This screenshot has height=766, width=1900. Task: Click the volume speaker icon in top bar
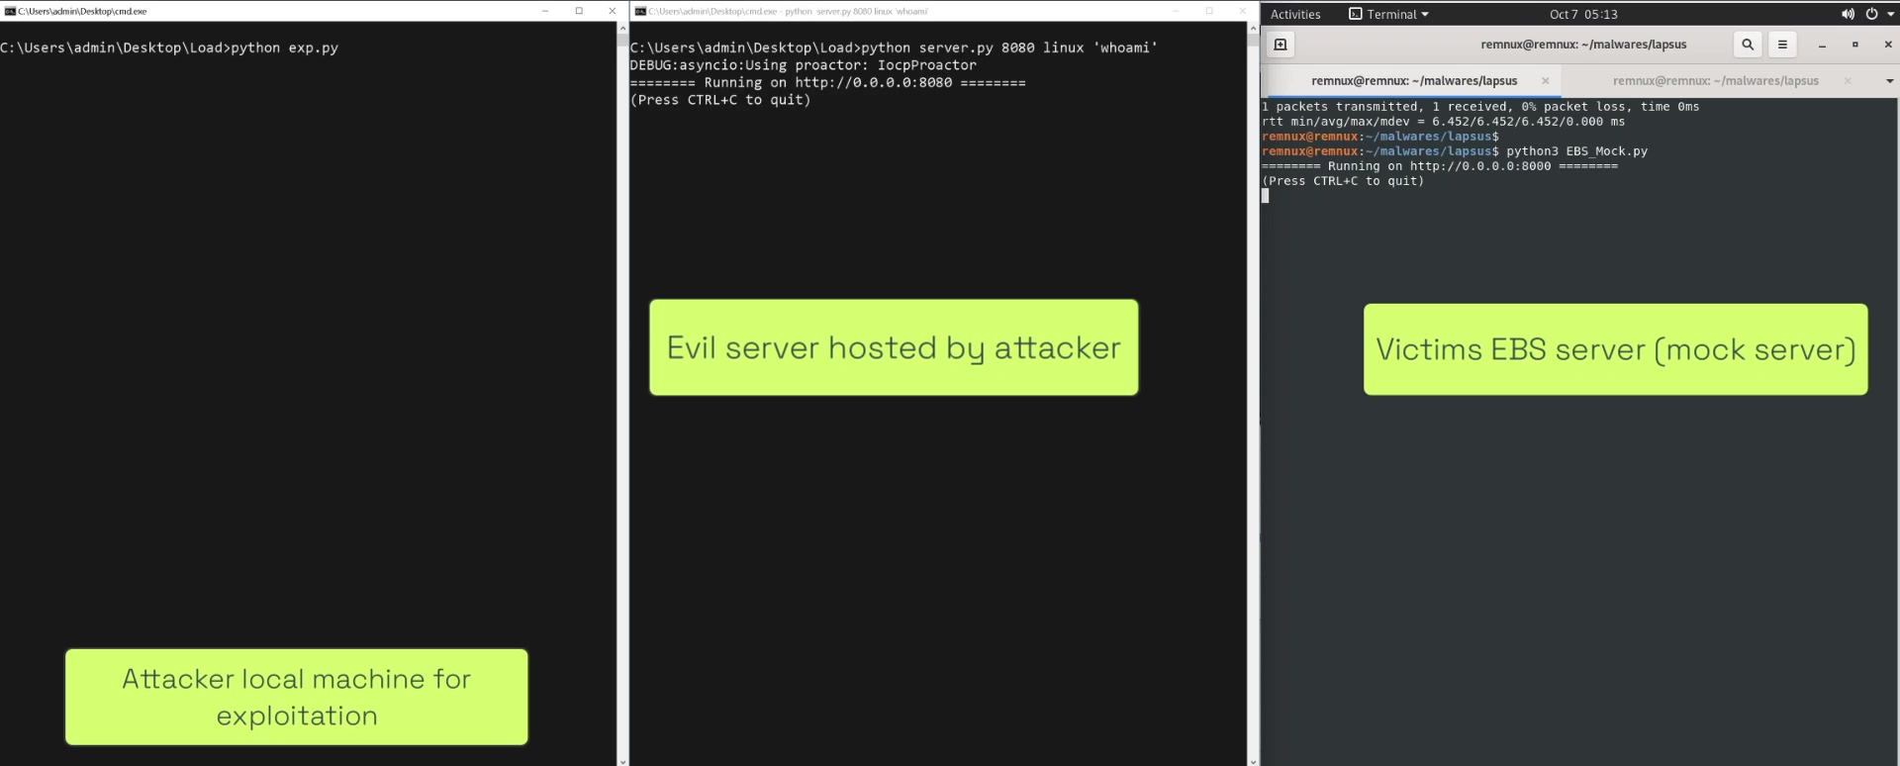pyautogui.click(x=1847, y=14)
